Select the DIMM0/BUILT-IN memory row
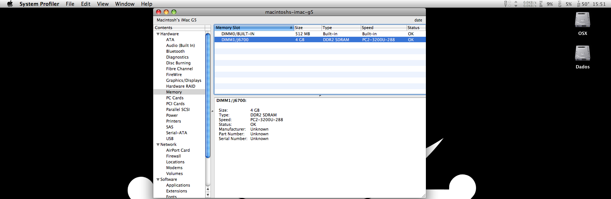Image resolution: width=611 pixels, height=199 pixels. 320,34
